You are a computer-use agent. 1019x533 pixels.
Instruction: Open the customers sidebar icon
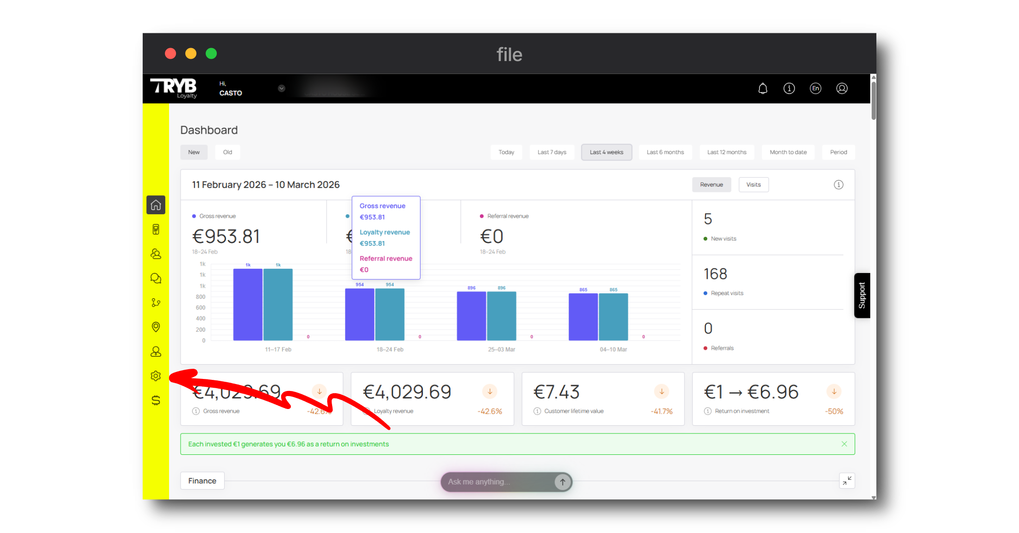click(x=156, y=254)
